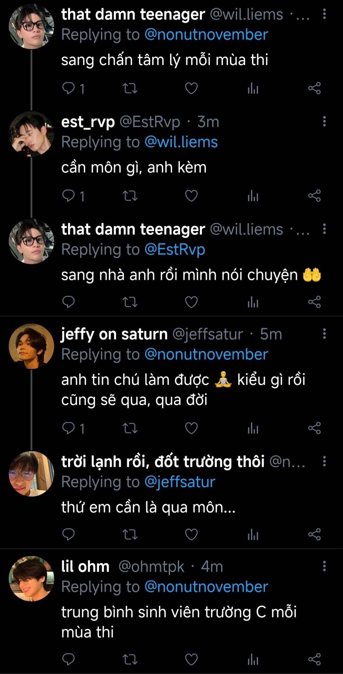View analytics for the "sang chấn tâm lý" tweet
This screenshot has width=343, height=674.
click(253, 88)
